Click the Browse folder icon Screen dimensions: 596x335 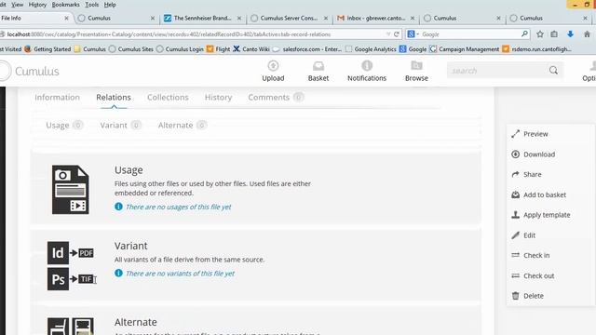416,66
